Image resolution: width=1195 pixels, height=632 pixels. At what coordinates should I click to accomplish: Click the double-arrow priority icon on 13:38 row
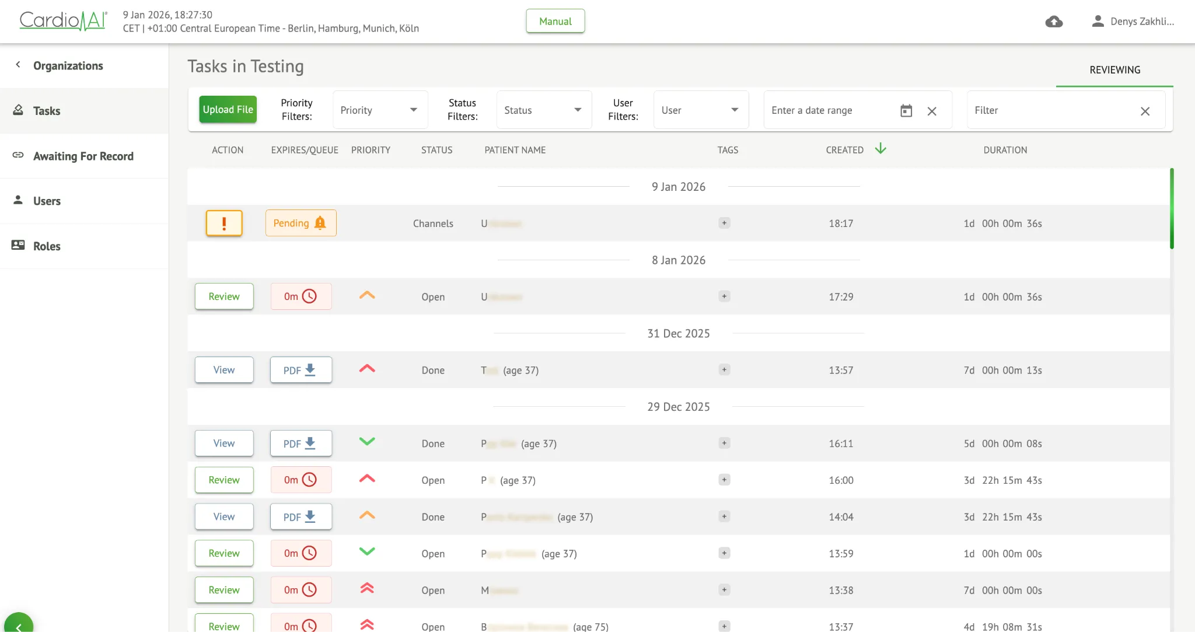367,588
